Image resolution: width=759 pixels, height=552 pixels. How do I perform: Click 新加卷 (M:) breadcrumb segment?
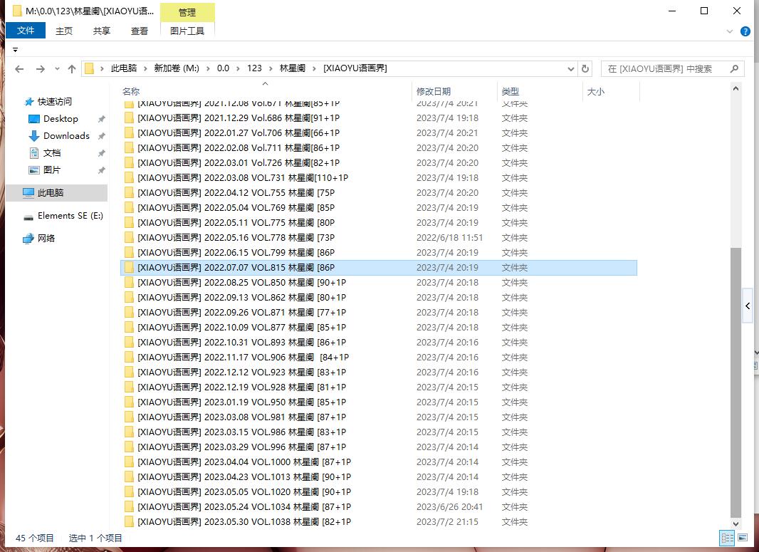point(177,69)
